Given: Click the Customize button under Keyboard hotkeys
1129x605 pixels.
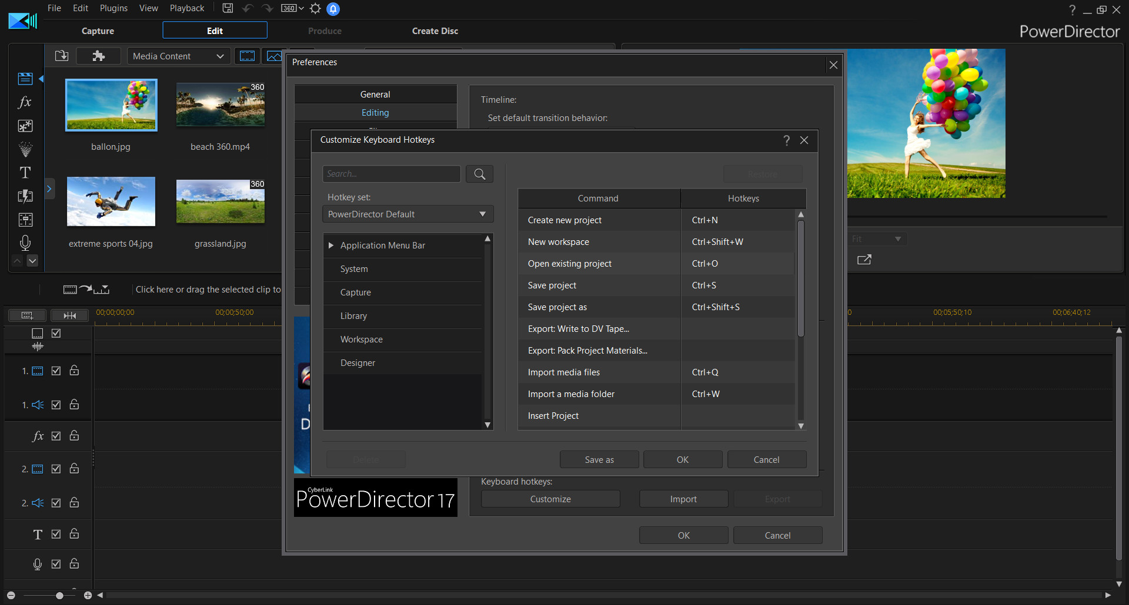Looking at the screenshot, I should point(550,499).
